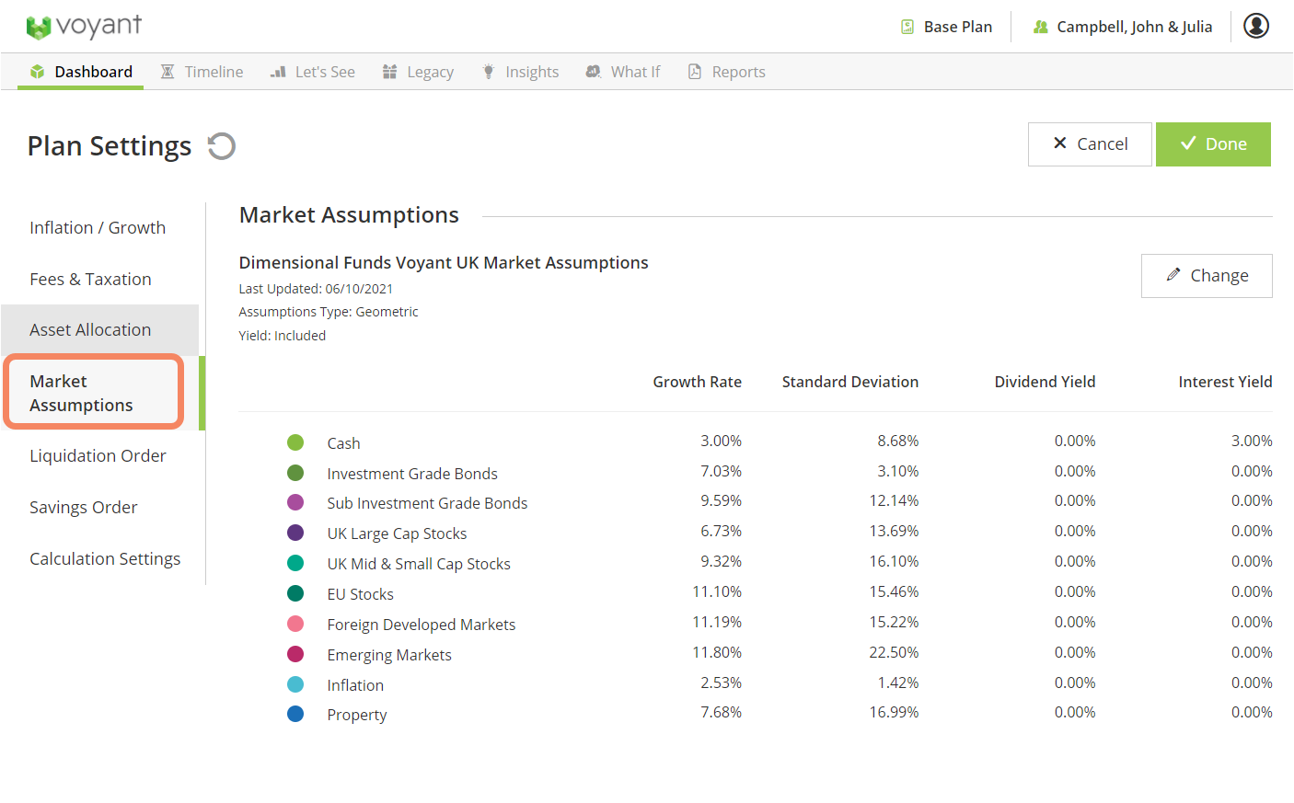
Task: Open Liquidation Order settings
Action: click(98, 456)
